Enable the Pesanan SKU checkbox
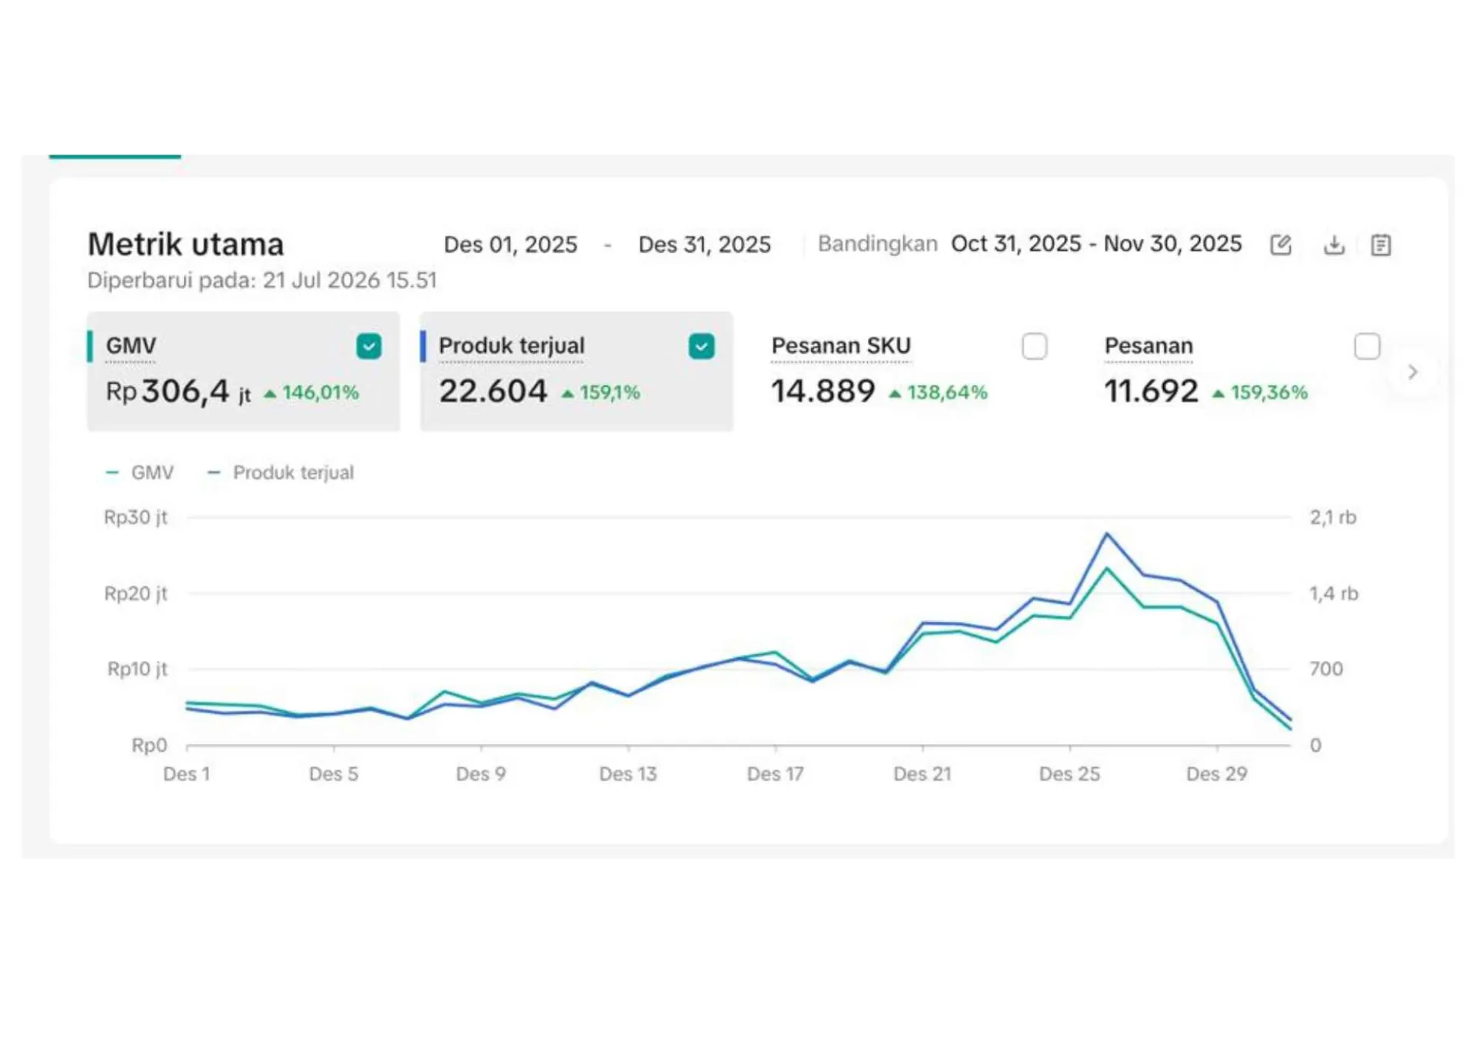Viewport: 1476px width, 1043px height. coord(1034,346)
